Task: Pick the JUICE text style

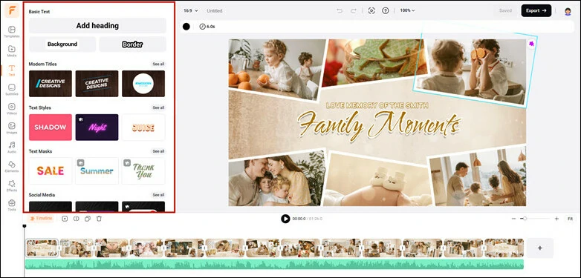Action: [143, 128]
